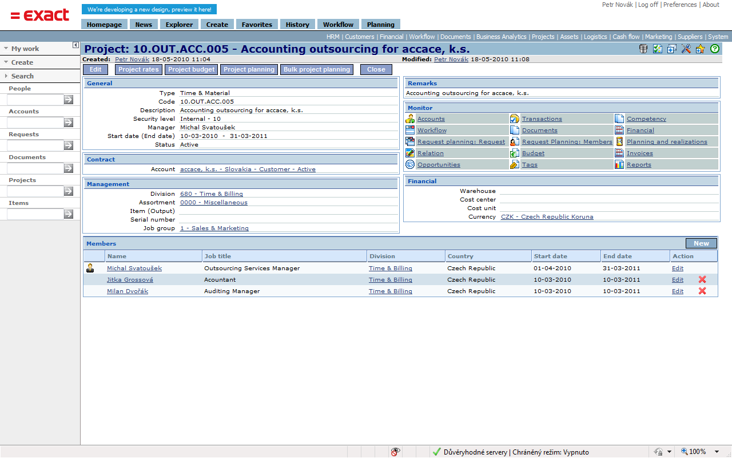This screenshot has height=458, width=732.
Task: Go to the History tab
Action: point(297,25)
